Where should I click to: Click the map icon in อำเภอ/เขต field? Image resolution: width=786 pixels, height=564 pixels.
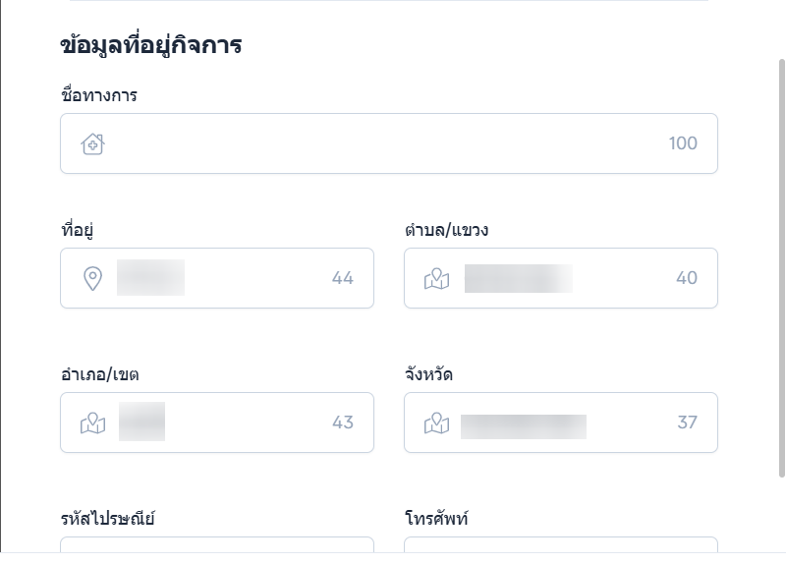tap(92, 423)
